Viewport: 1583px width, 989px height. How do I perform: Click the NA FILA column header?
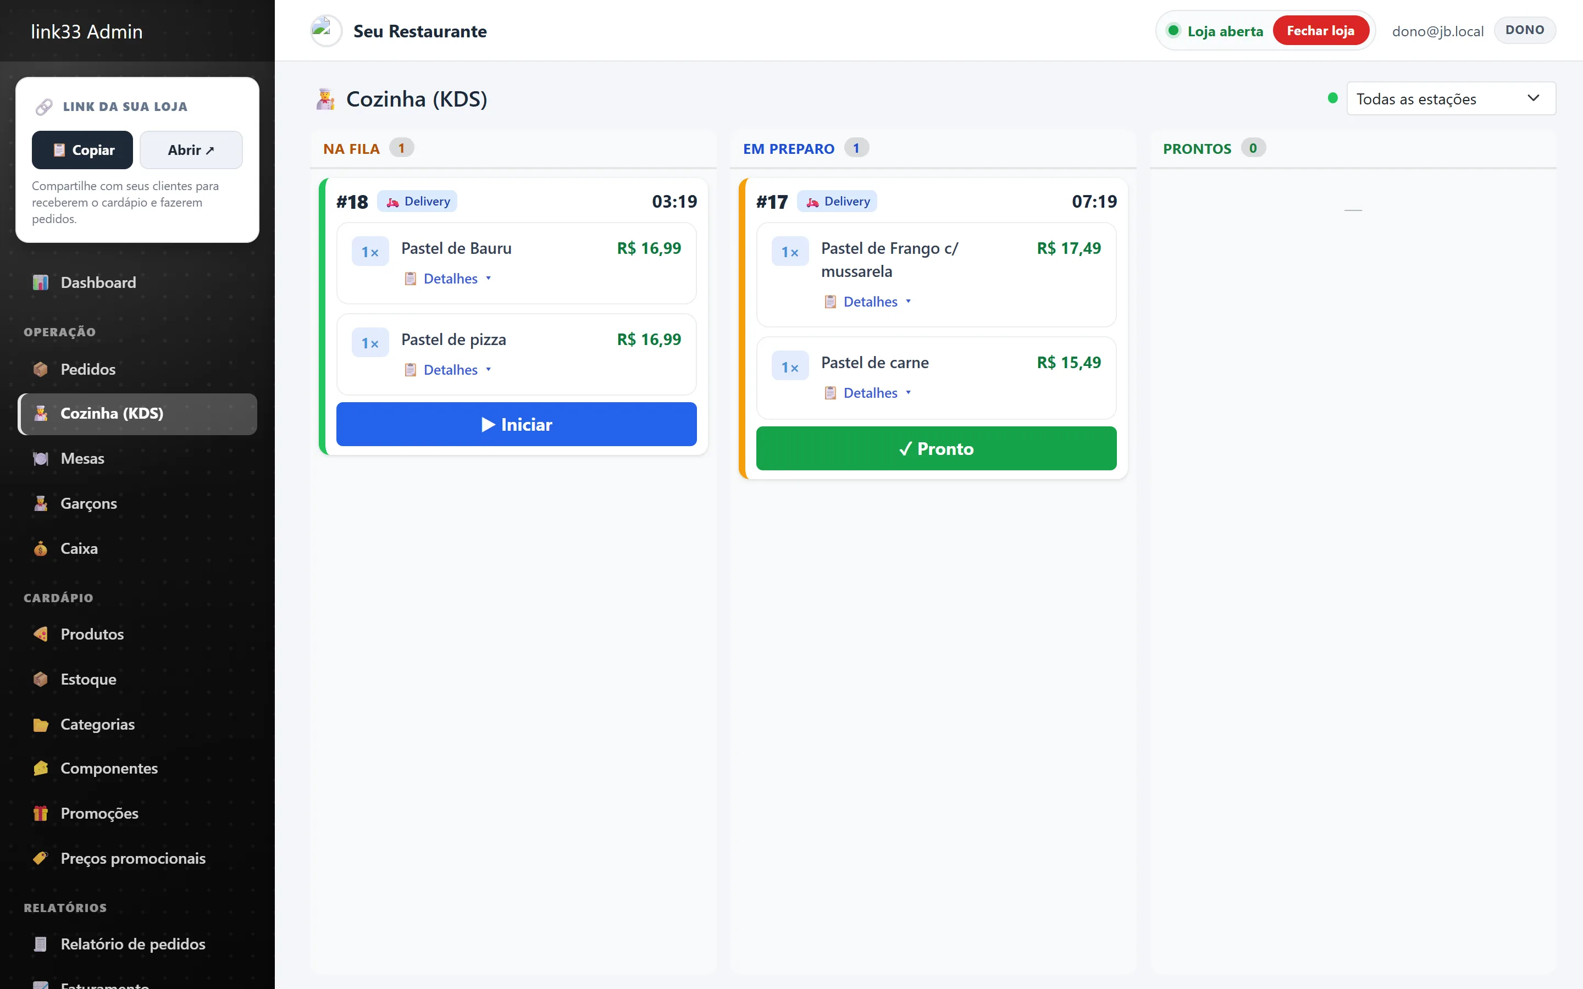pos(351,148)
